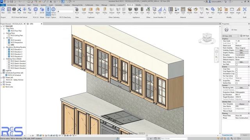Open the Cool appliance tool
Image resolution: width=250 pixels, height=140 pixels.
click(142, 10)
